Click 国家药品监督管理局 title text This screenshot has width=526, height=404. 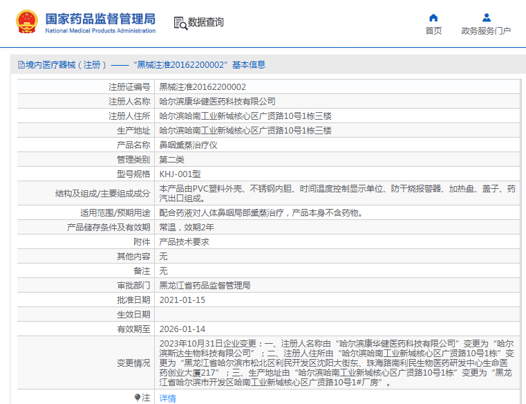100,19
